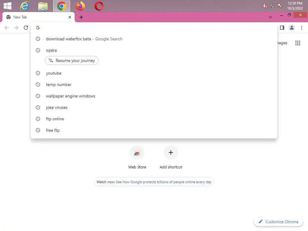
Task: Select the 'free ftp' suggestion
Action: pos(154,130)
